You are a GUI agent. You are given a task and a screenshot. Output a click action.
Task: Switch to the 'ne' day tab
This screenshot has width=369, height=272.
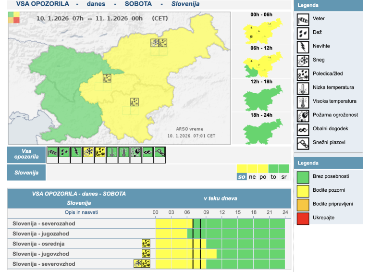(252, 176)
